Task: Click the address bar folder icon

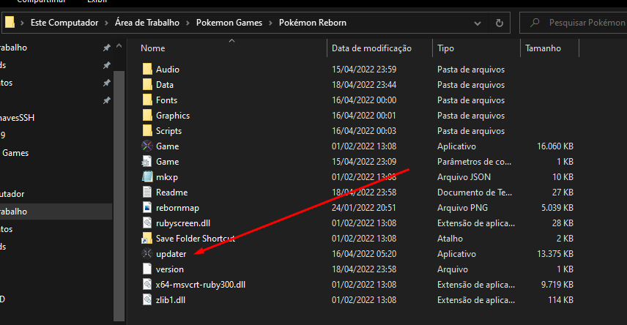Action: (x=10, y=23)
